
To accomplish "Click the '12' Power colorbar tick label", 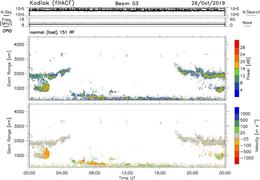I will (242, 76).
